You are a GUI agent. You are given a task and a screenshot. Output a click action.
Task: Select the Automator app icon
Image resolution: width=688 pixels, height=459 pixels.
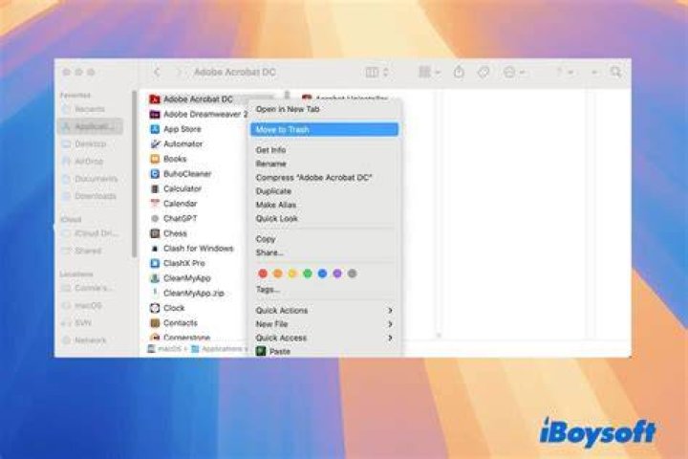(155, 144)
